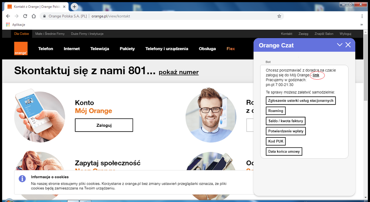Bookmark this page with the star icon
The height and width of the screenshot is (202, 370).
279,16
